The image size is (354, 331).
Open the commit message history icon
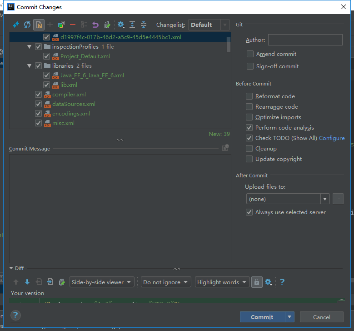click(225, 148)
